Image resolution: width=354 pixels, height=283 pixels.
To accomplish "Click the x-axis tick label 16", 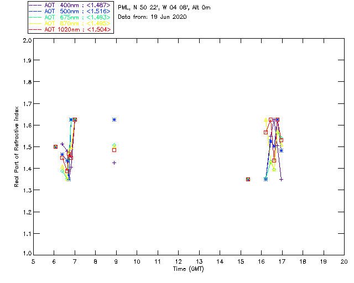I will [x=262, y=261].
